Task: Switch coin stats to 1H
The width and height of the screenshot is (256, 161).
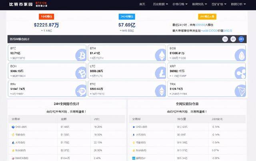Action: click(225, 39)
